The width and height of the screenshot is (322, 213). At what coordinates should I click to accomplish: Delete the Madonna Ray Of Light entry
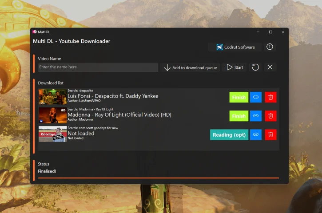click(x=270, y=116)
